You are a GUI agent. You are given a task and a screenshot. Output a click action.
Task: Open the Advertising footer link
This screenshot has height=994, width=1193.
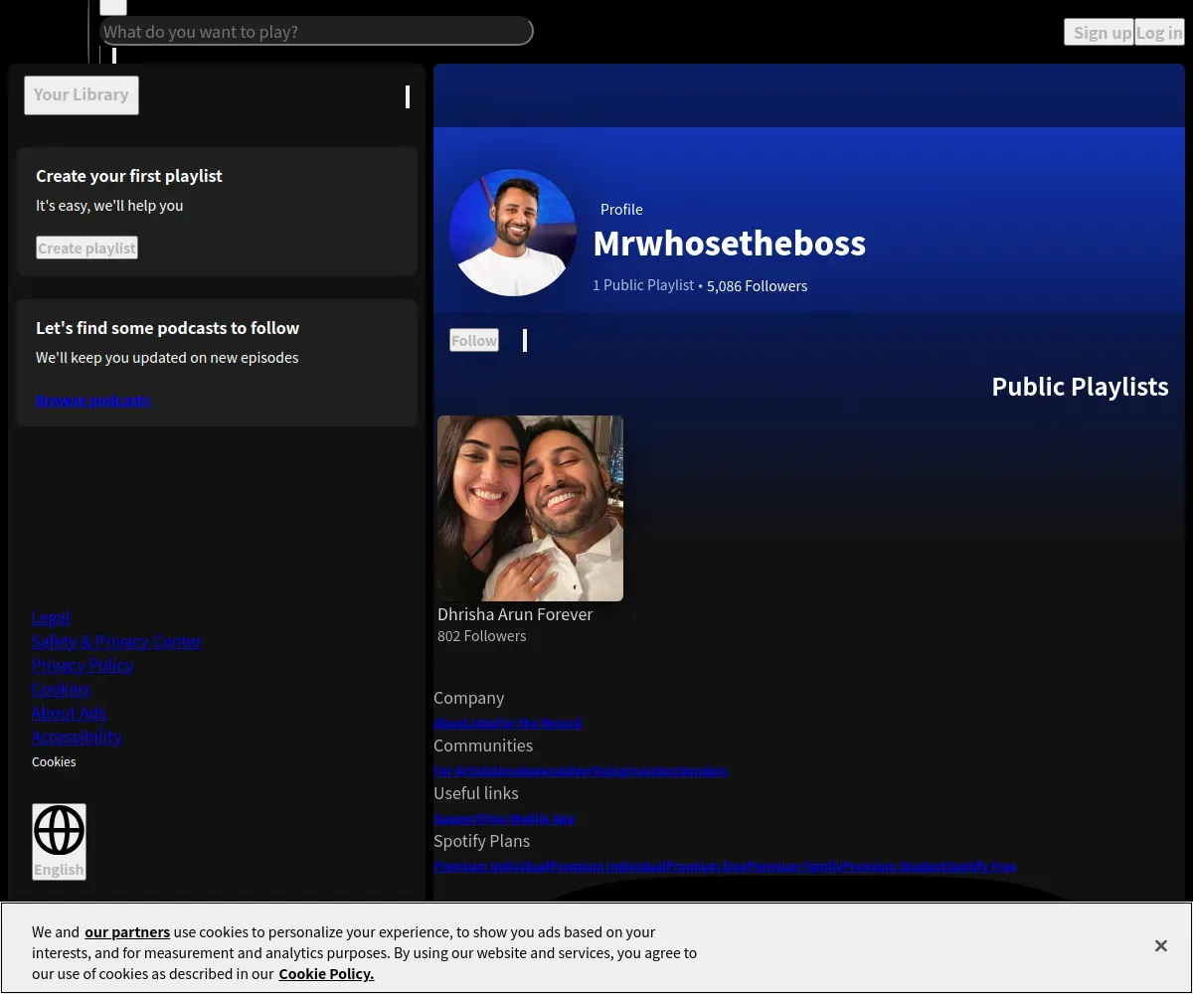[x=593, y=771]
